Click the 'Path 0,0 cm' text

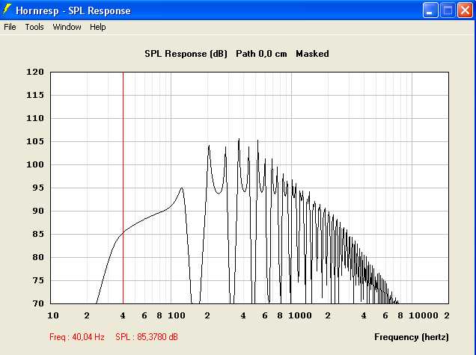pos(261,54)
